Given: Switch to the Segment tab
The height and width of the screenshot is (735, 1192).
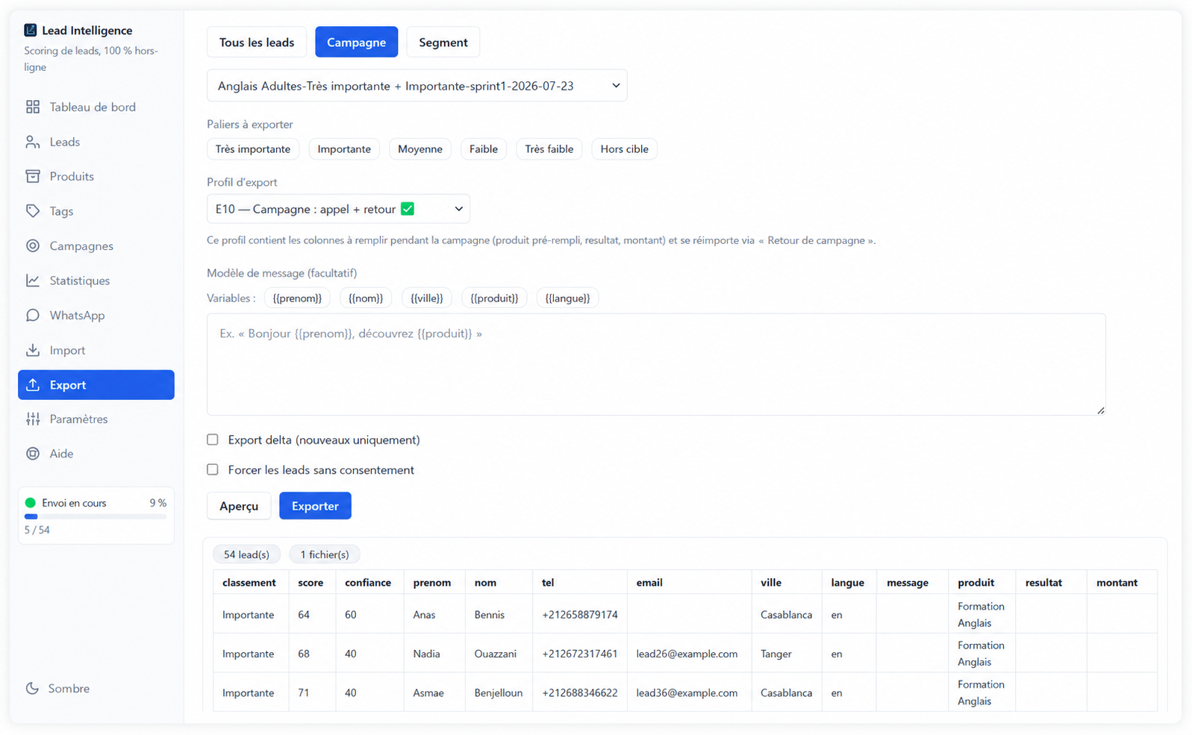Looking at the screenshot, I should point(443,42).
